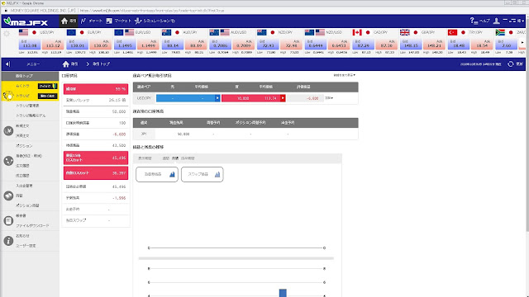Viewport: 529px width, 297px height.
Task: Click the UK flag of GBP/JPY
Action: coord(405,32)
